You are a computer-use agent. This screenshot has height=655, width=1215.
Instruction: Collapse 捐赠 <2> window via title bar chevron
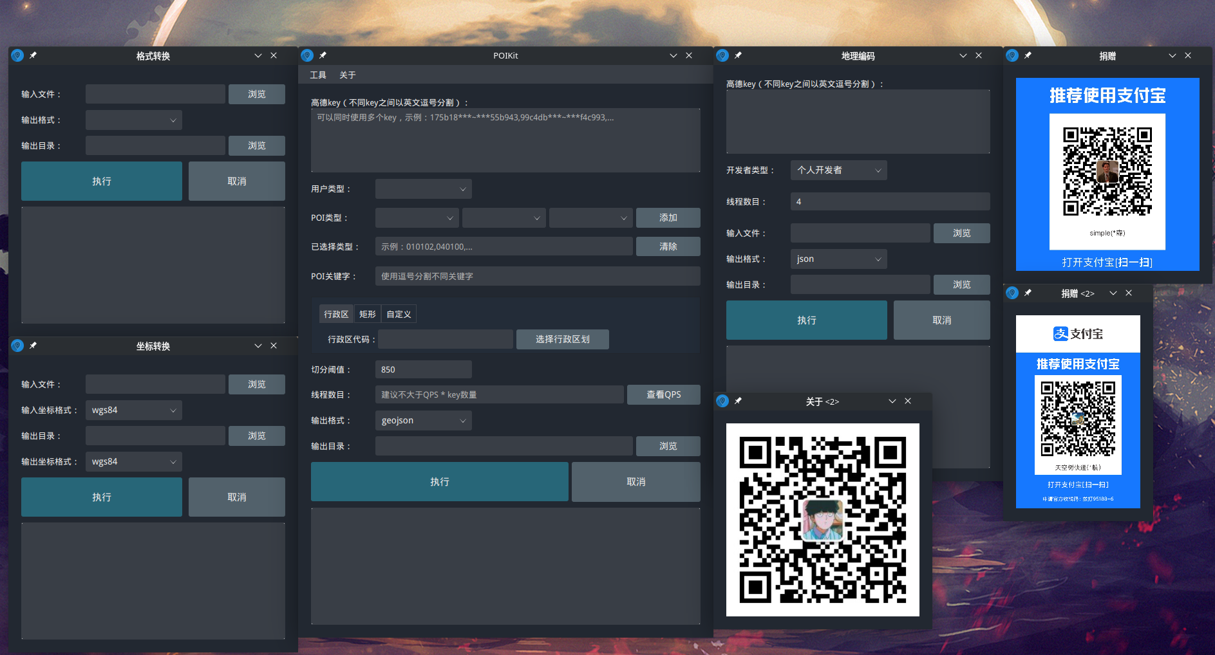pyautogui.click(x=1113, y=293)
